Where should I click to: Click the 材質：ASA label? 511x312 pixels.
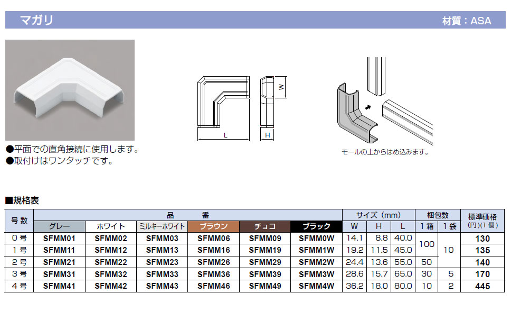[466, 21]
